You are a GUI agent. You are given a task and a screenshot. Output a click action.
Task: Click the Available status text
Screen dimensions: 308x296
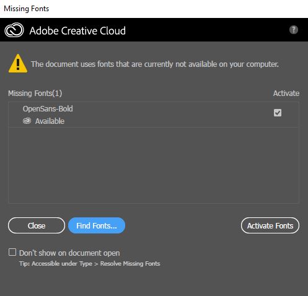point(50,121)
